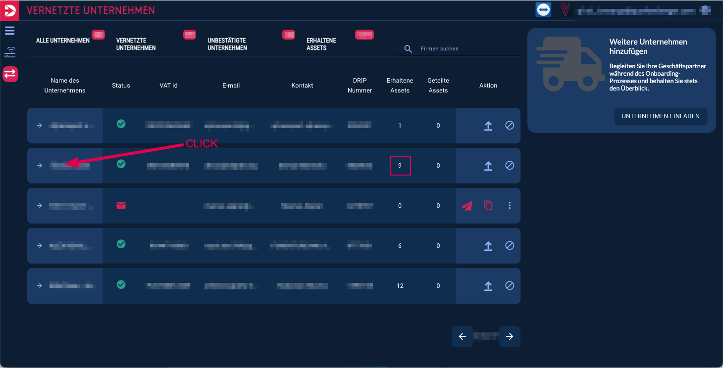Expand the second company row arrow
Viewport: 723px width, 368px height.
tap(40, 166)
